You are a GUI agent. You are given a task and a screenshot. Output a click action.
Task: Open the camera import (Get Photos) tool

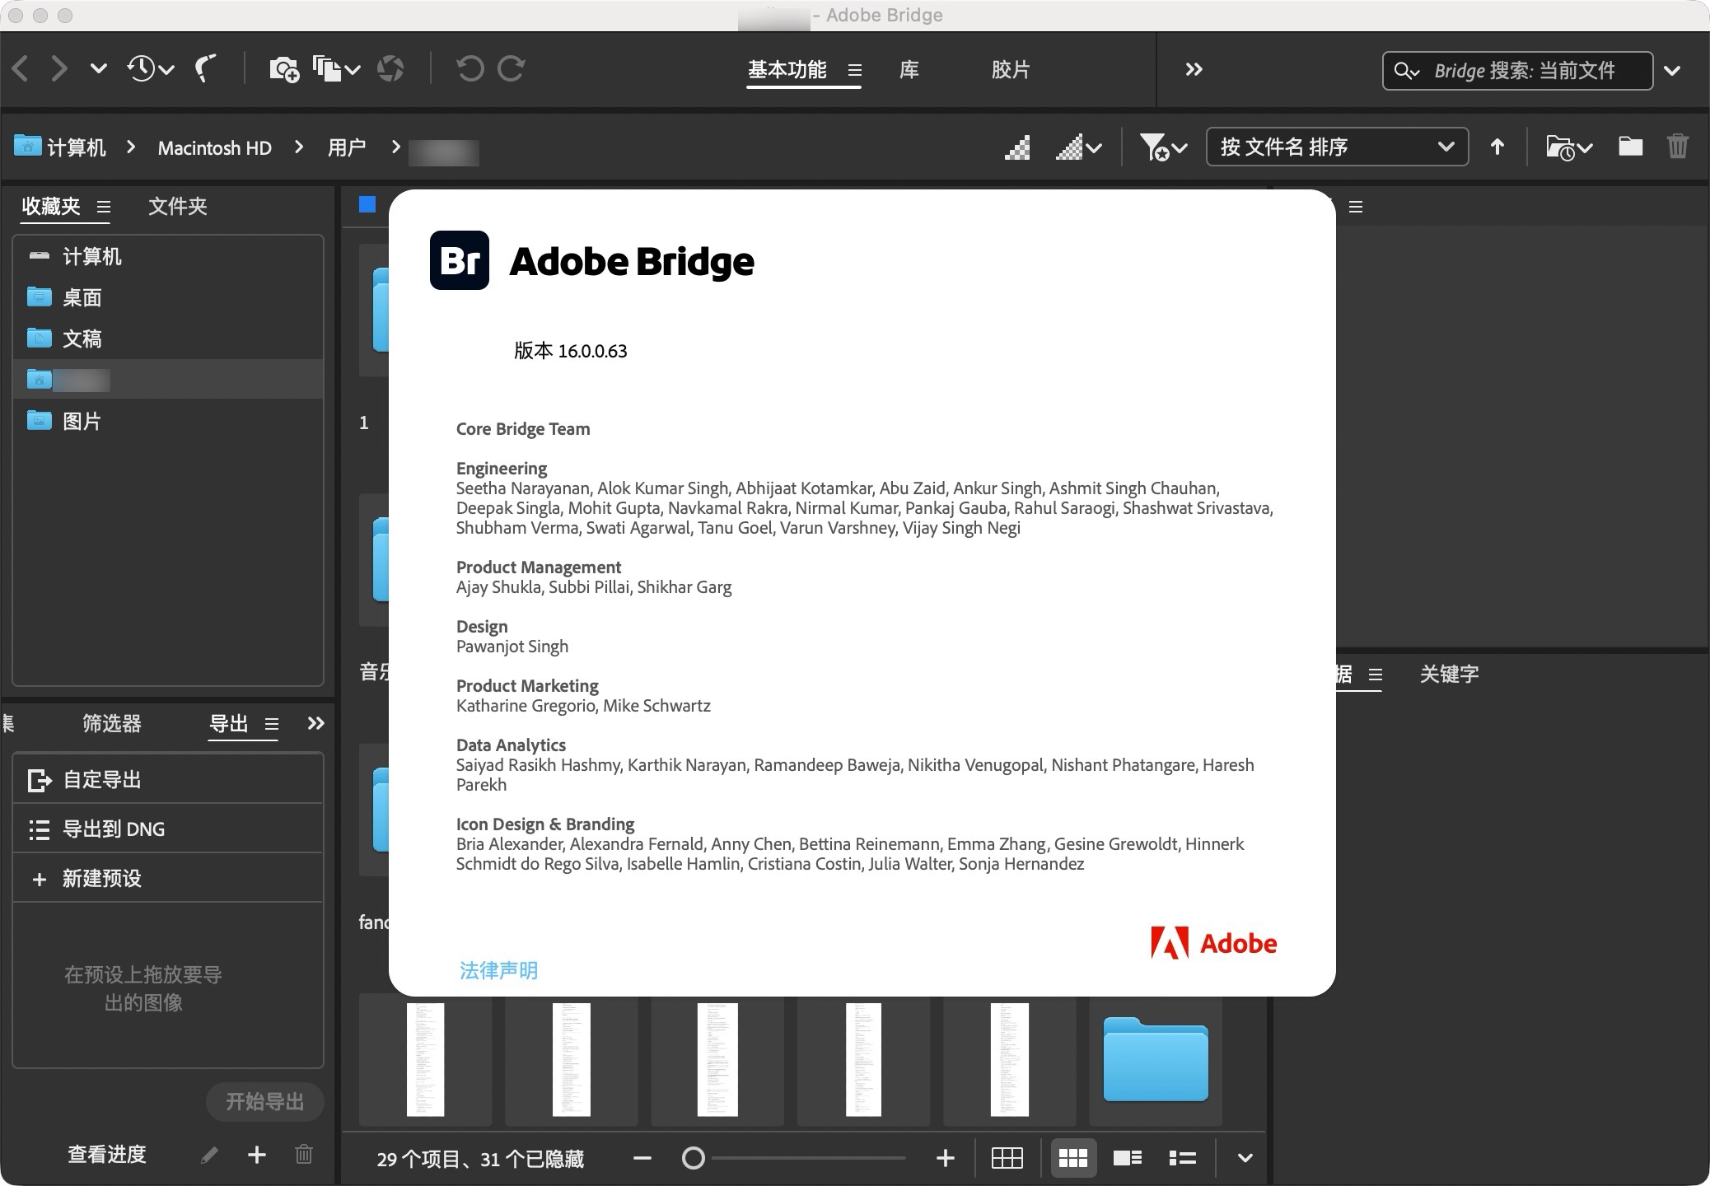283,68
